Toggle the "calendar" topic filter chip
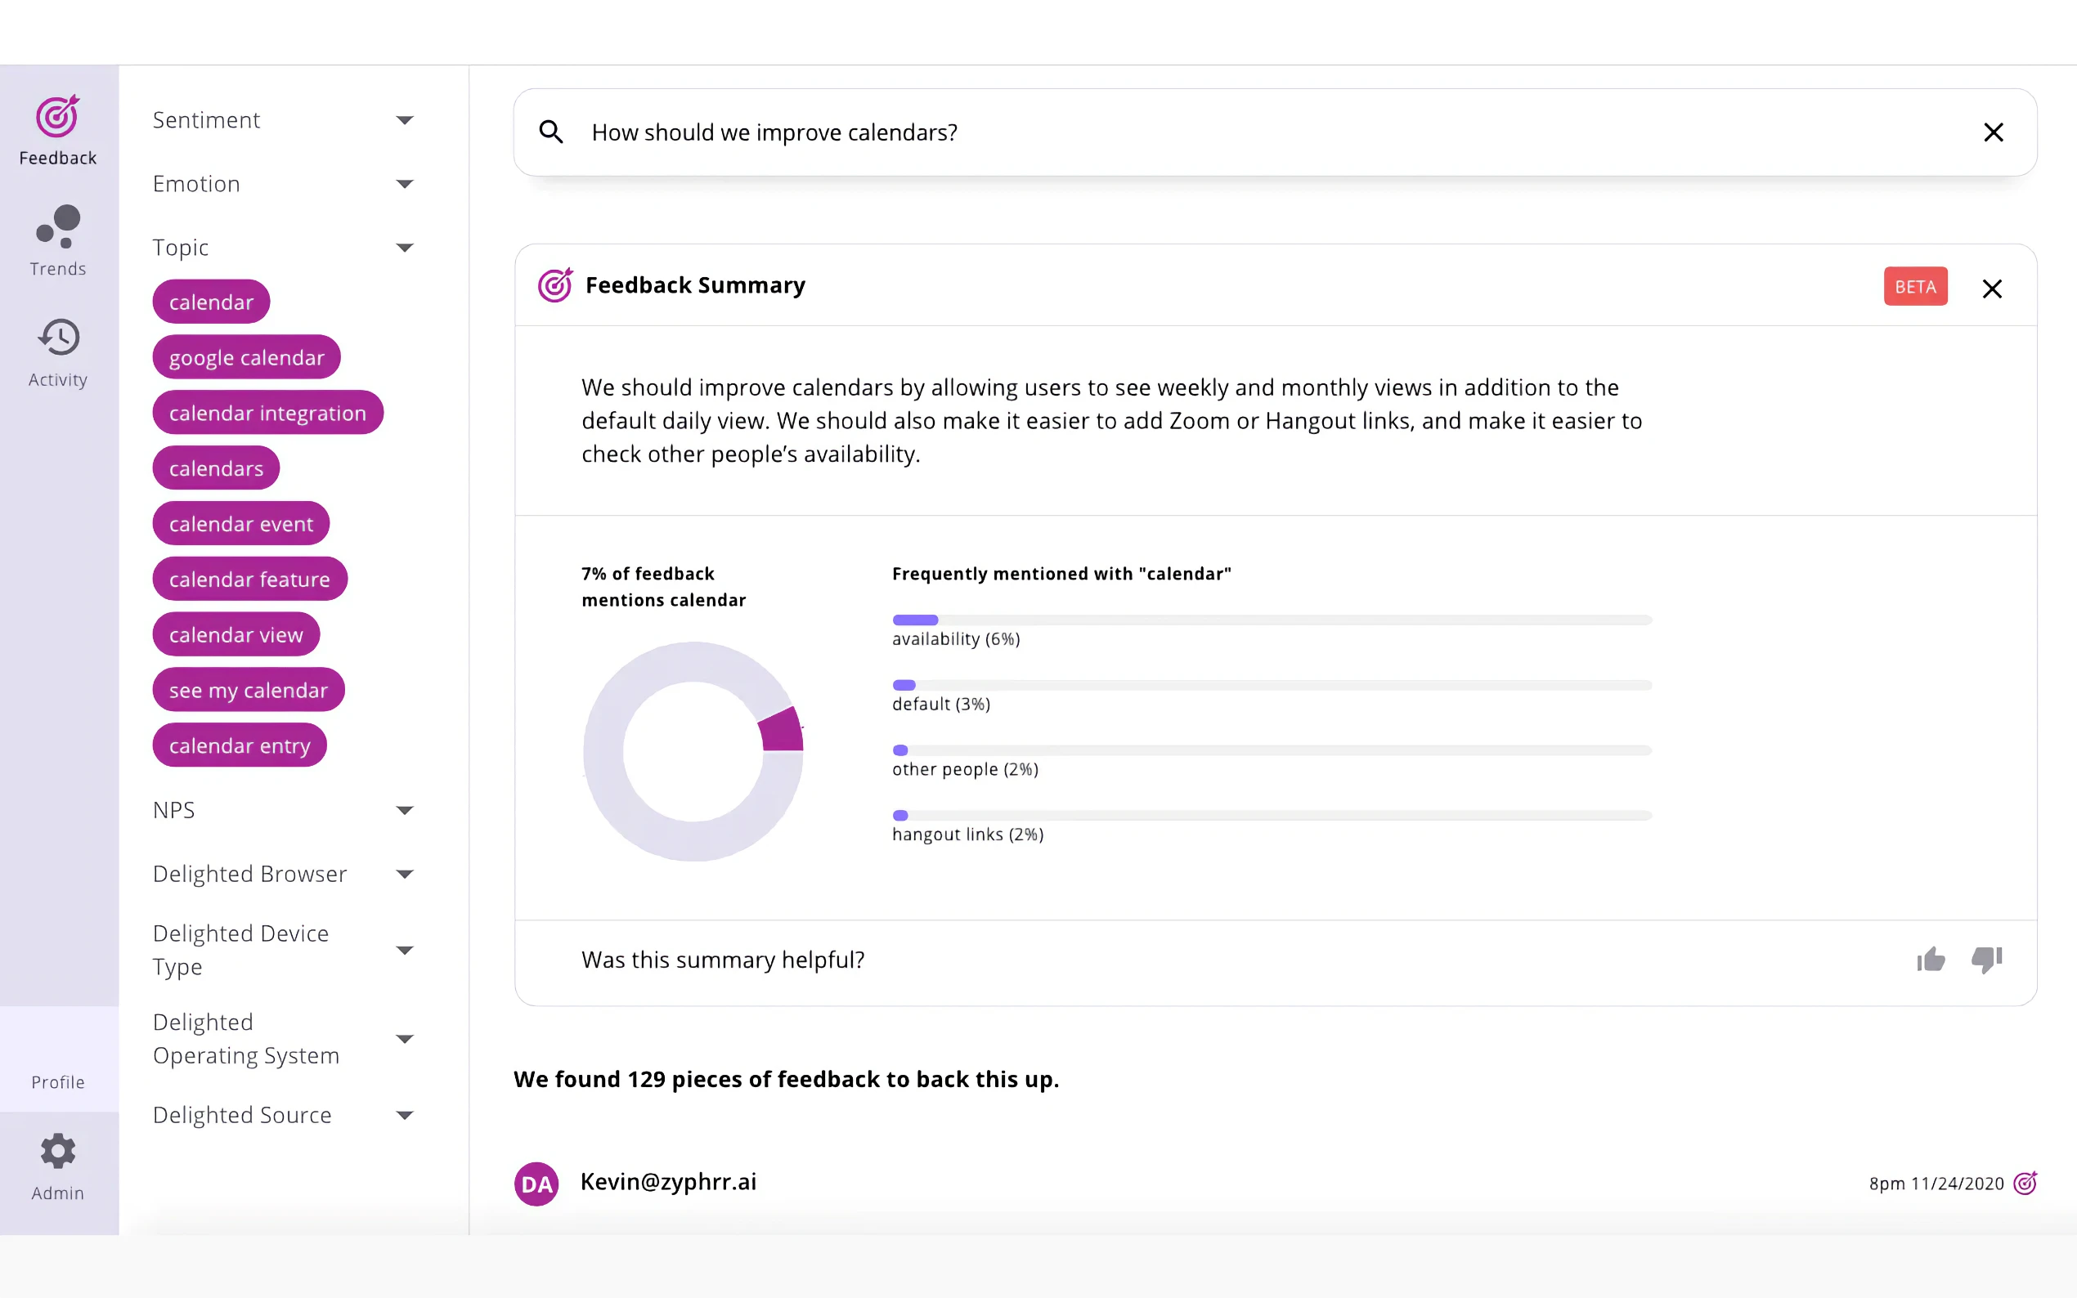This screenshot has height=1298, width=2077. 211,302
